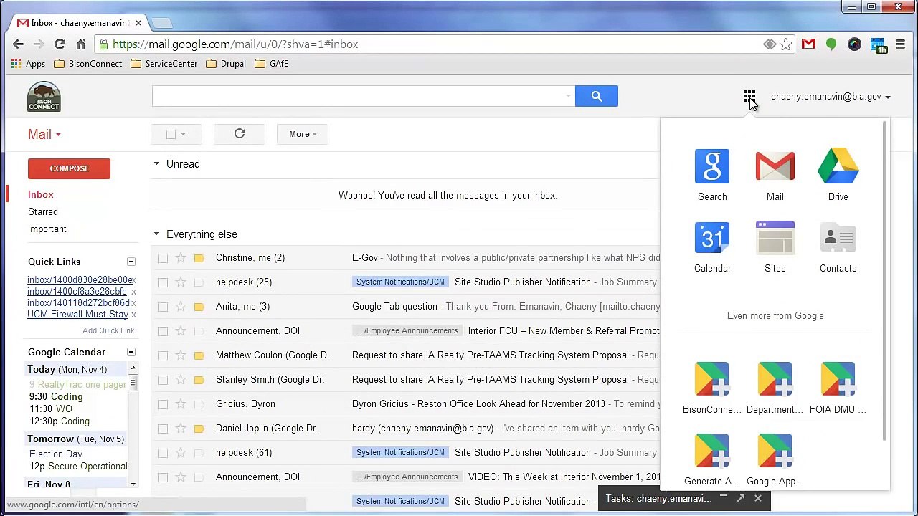
Task: Open FOIA DMU app in launcher
Action: pyautogui.click(x=838, y=388)
